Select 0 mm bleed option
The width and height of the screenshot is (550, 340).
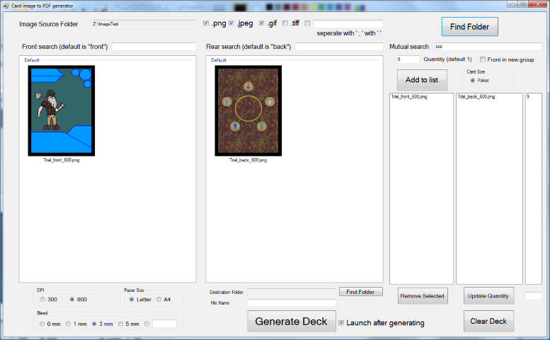[42, 324]
